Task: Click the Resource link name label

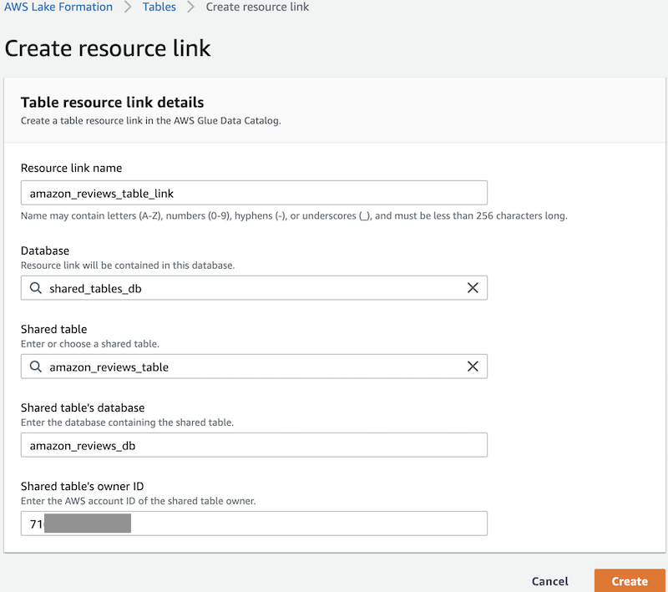Action: (71, 168)
